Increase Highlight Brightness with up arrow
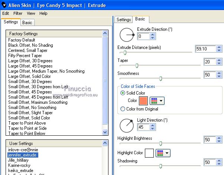Image resolution: width=224 pixels, height=175 pixels. coord(219,138)
